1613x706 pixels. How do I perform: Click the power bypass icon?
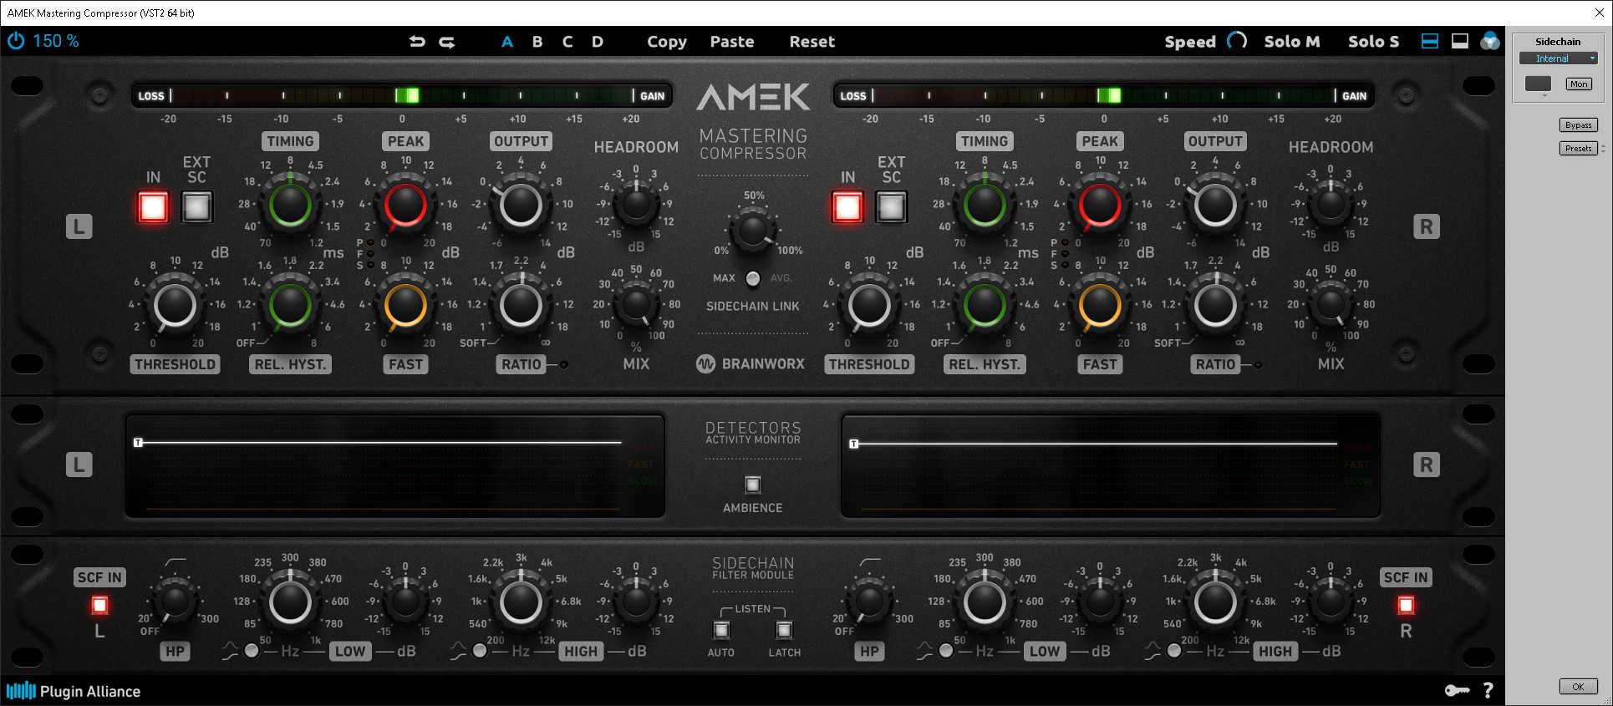pos(16,41)
